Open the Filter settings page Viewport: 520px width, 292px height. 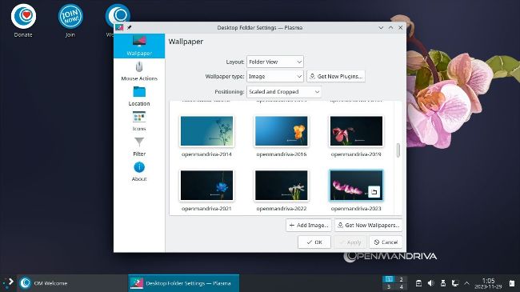point(139,146)
